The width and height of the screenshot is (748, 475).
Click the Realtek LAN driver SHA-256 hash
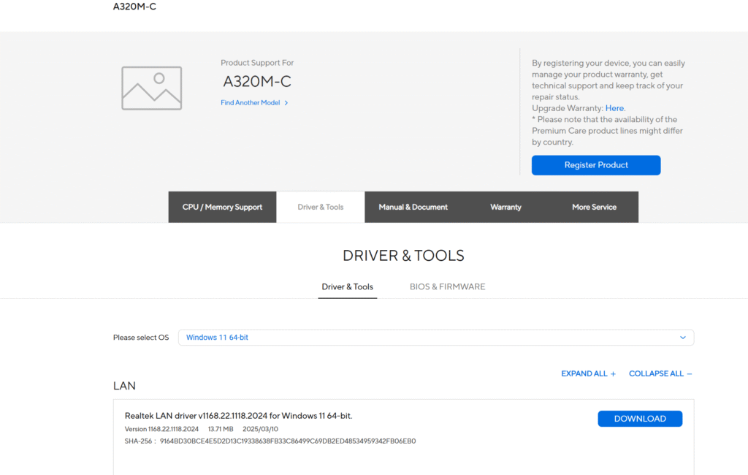coord(288,441)
